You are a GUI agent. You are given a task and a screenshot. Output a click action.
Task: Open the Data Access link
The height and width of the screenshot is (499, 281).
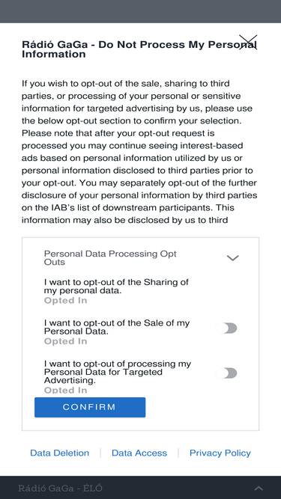click(139, 453)
